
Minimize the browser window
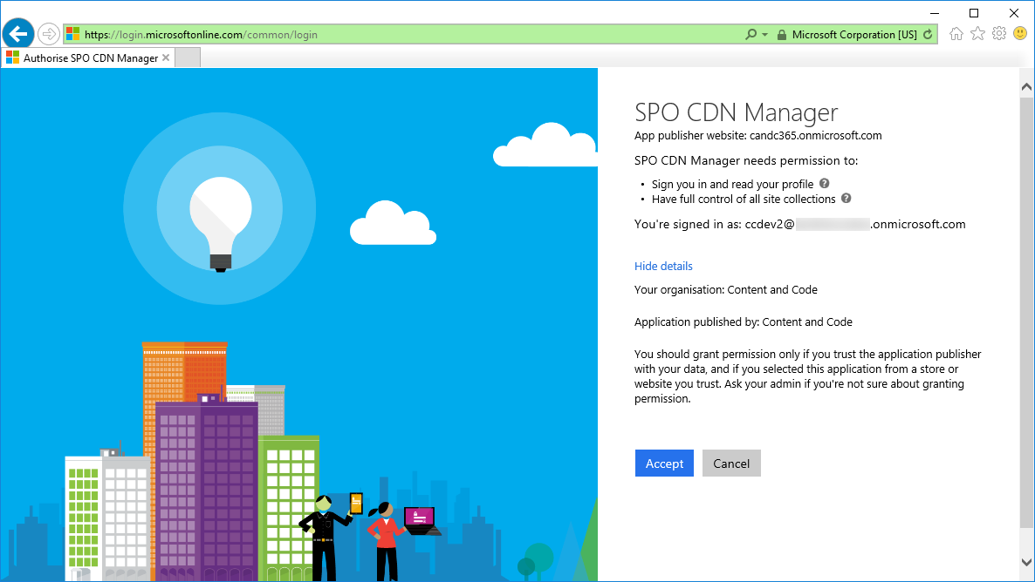[935, 13]
